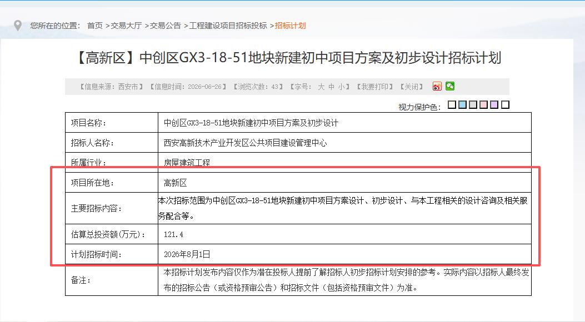Share page via Weibo icon
The width and height of the screenshot is (585, 322).
coord(437,87)
